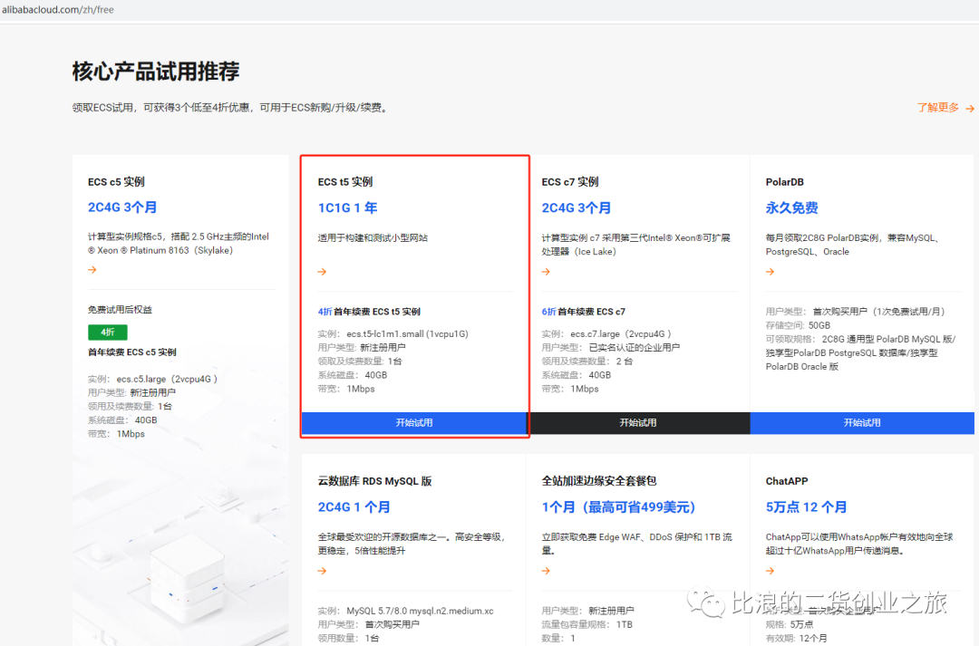Open the ChatAPP card title
Viewport: 979px width, 646px height.
[x=787, y=480]
